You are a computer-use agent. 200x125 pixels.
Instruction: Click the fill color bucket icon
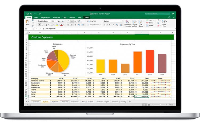pyautogui.click(x=57, y=25)
